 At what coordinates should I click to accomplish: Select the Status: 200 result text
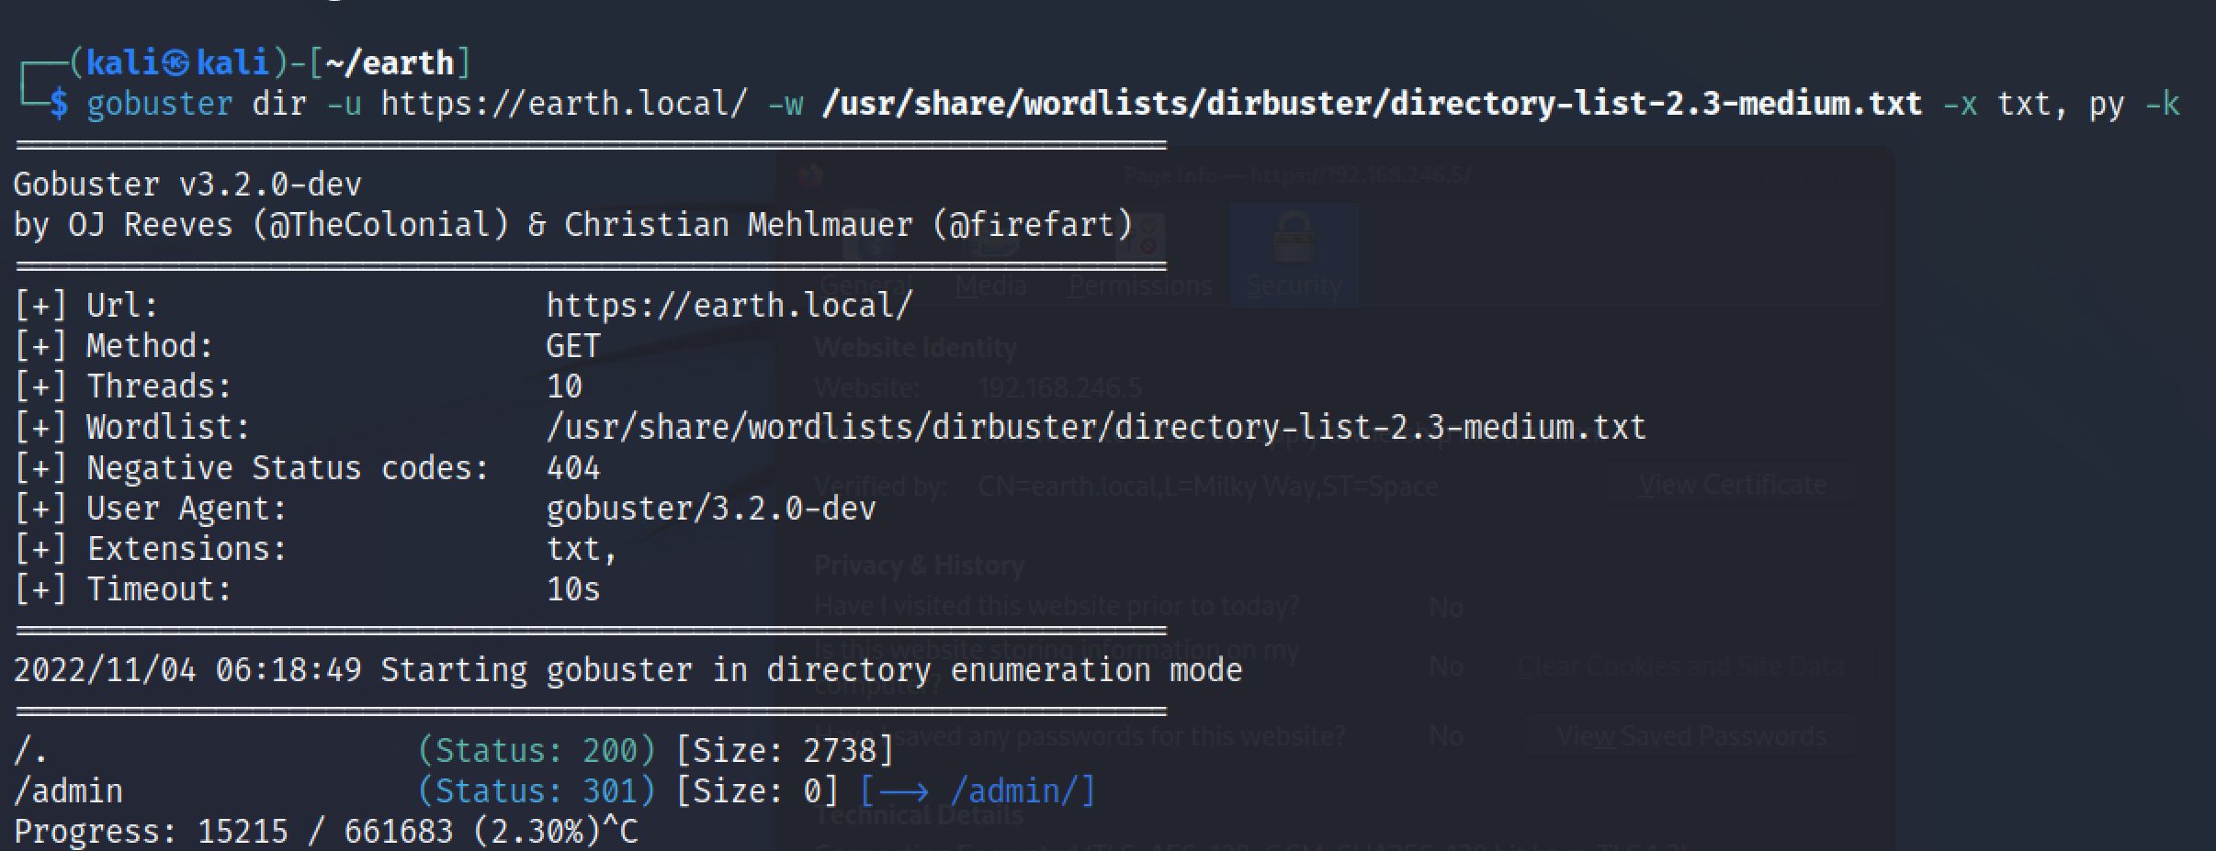537,750
